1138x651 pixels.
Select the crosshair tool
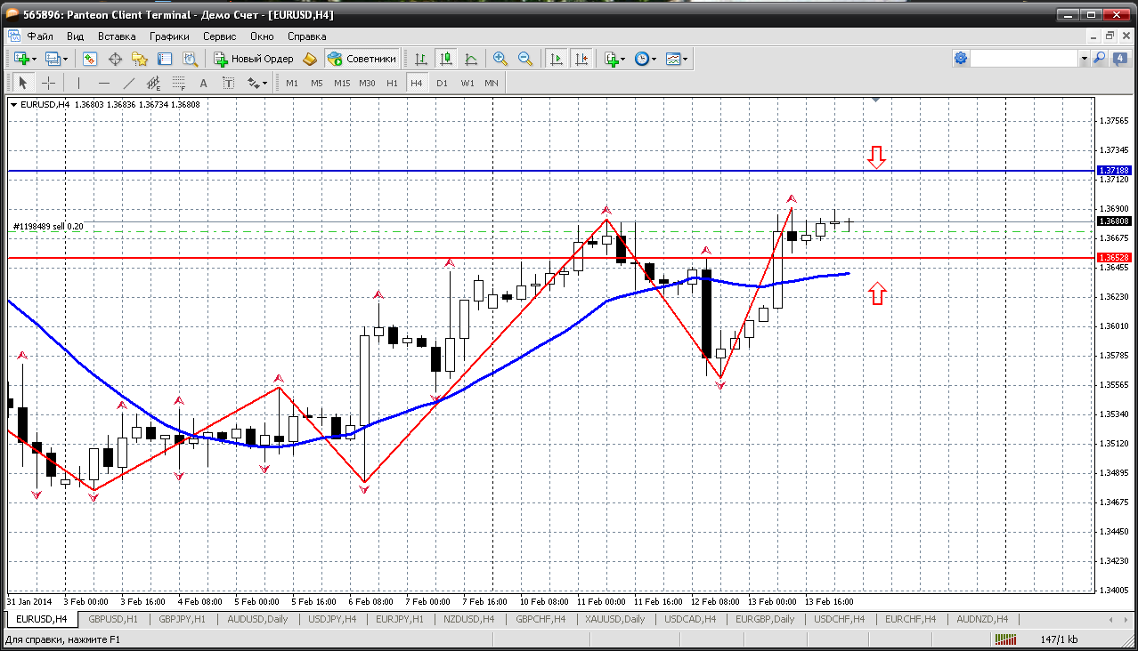(48, 83)
